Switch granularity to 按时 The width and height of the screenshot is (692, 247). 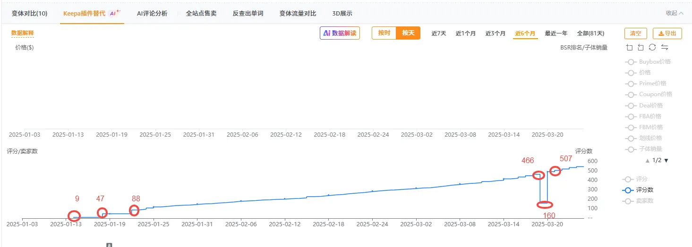pyautogui.click(x=384, y=33)
